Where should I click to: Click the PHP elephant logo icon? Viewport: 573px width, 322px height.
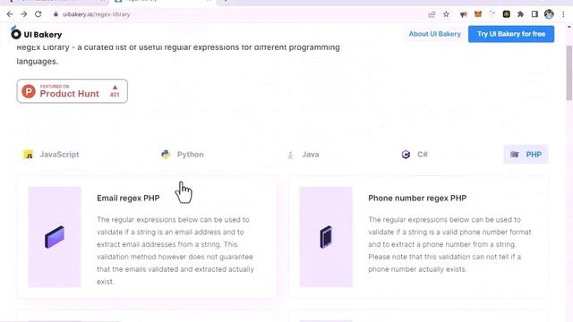[x=515, y=155]
